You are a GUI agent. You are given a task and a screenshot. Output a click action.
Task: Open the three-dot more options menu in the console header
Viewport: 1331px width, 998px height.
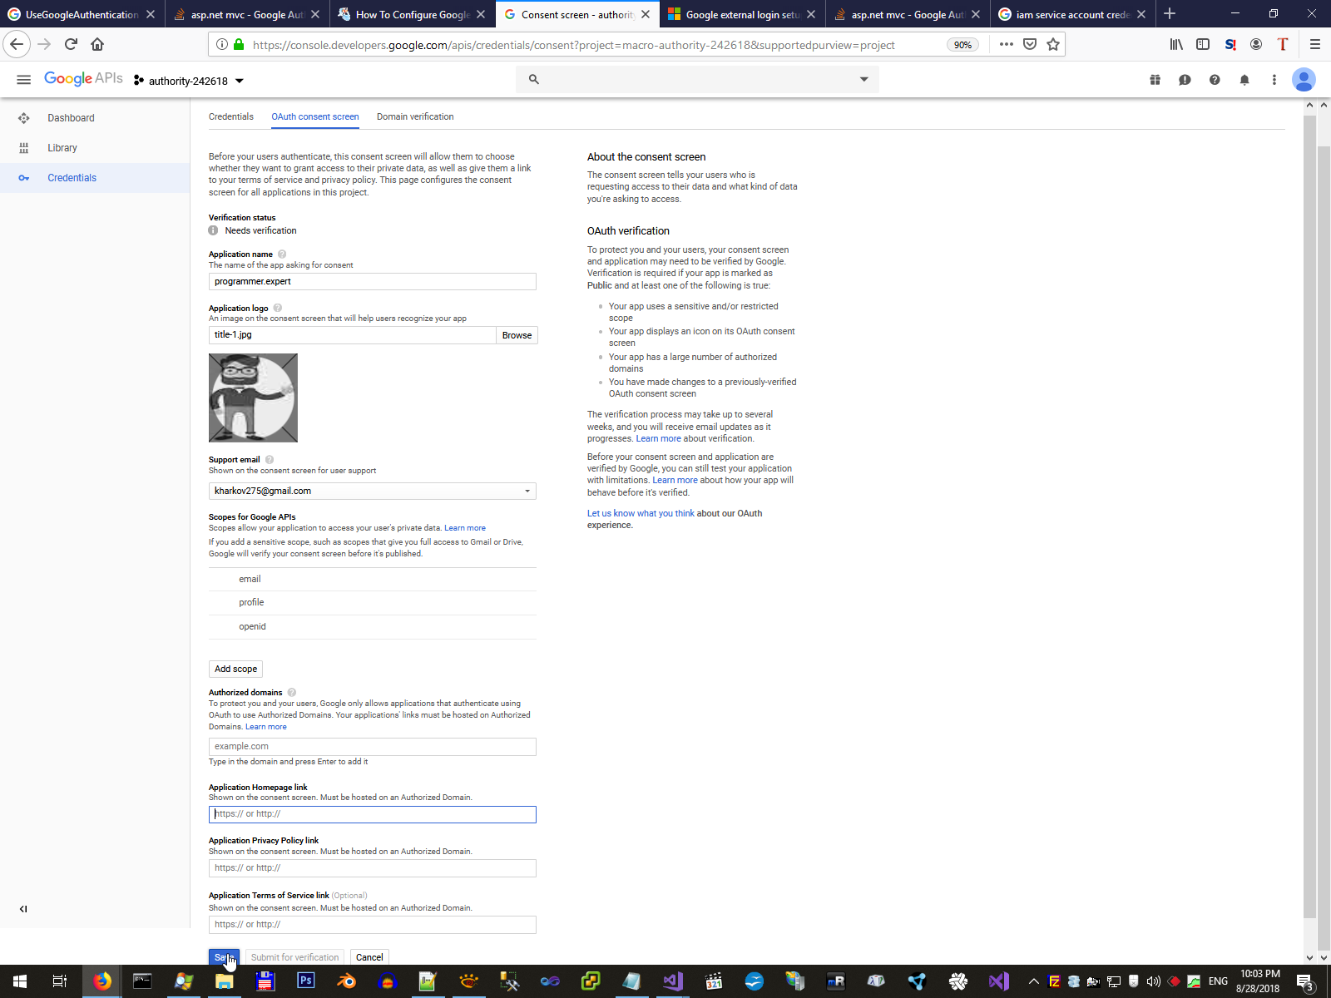1274,80
